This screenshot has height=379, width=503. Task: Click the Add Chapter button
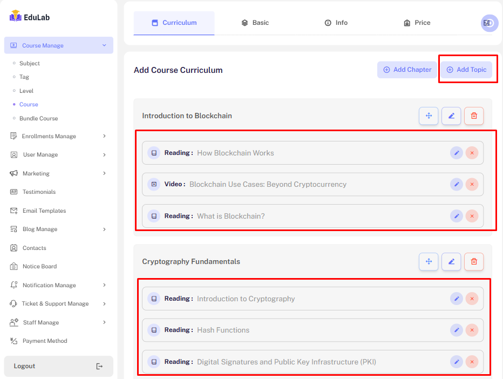pos(407,70)
